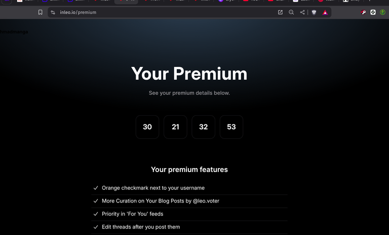Open the Brave Shields lion icon
Screen dimensions: 389x235
pyautogui.click(x=314, y=12)
